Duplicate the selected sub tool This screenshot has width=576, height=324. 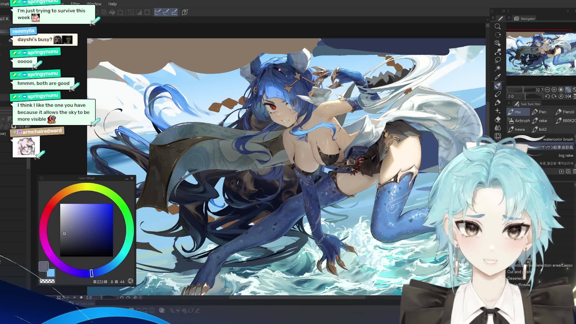pos(568,171)
